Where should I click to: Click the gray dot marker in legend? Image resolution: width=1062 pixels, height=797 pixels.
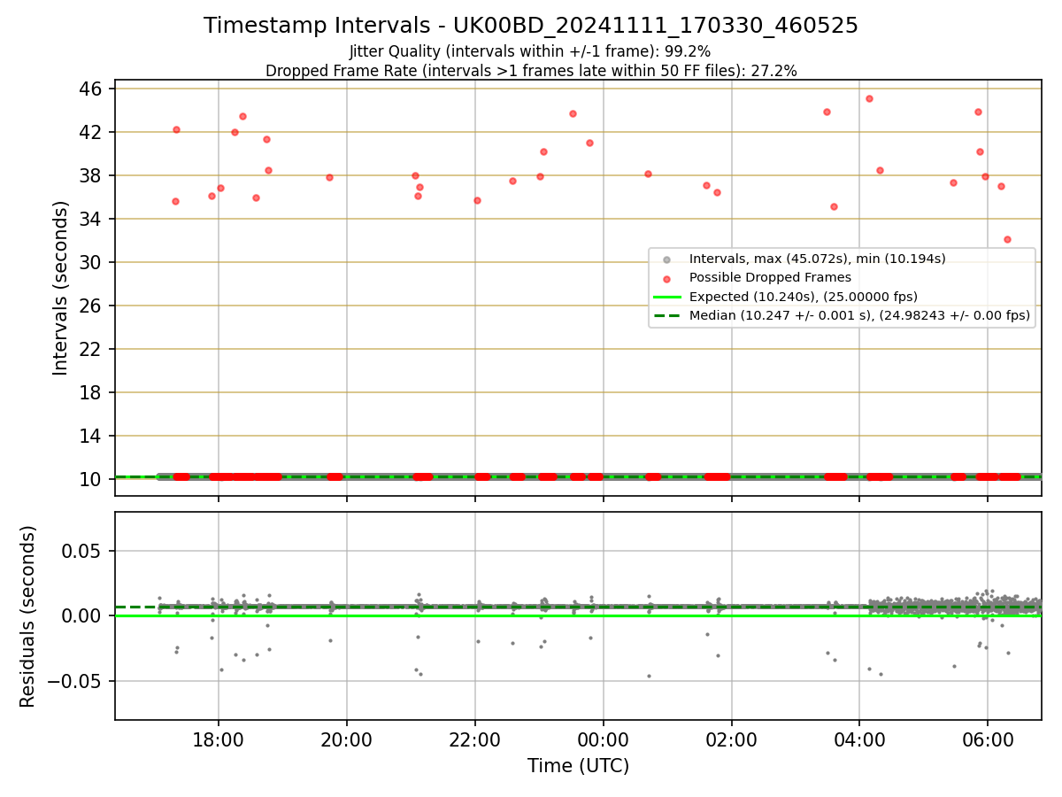667,259
